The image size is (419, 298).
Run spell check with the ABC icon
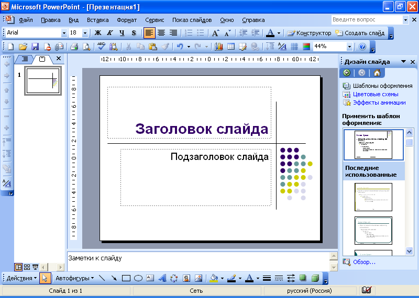point(101,47)
